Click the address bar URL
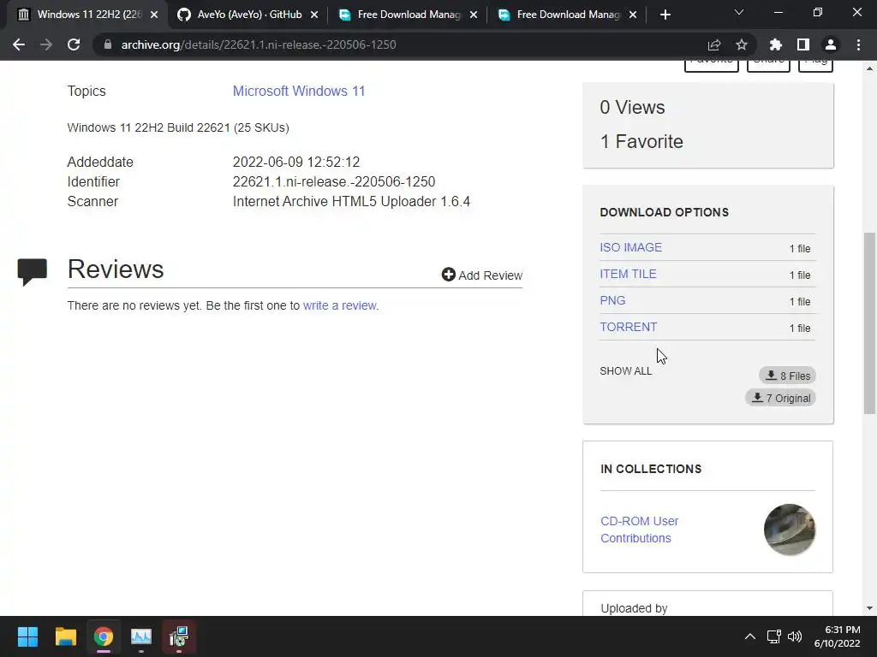877x657 pixels. click(x=259, y=44)
